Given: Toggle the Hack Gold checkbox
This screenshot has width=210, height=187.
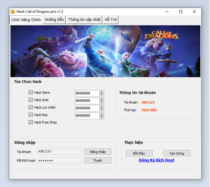Looking at the screenshot, I should (31, 100).
